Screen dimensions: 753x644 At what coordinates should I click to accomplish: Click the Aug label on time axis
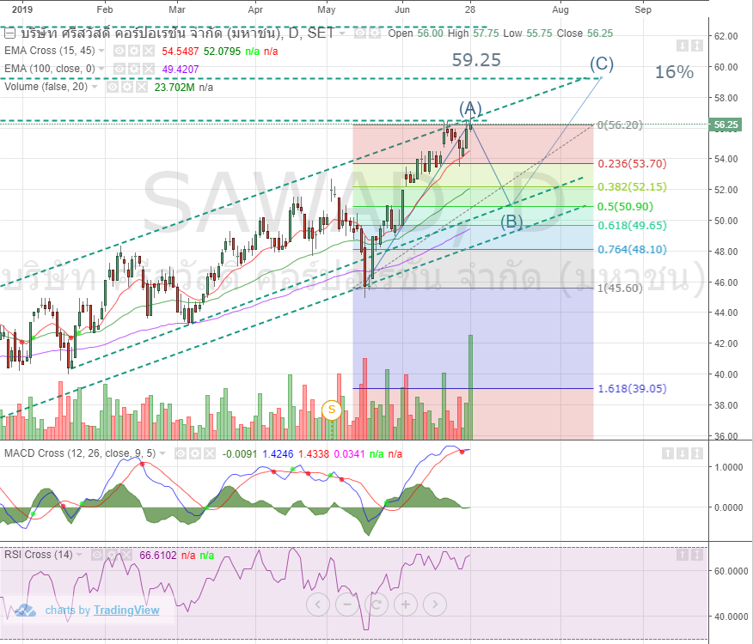[x=560, y=9]
